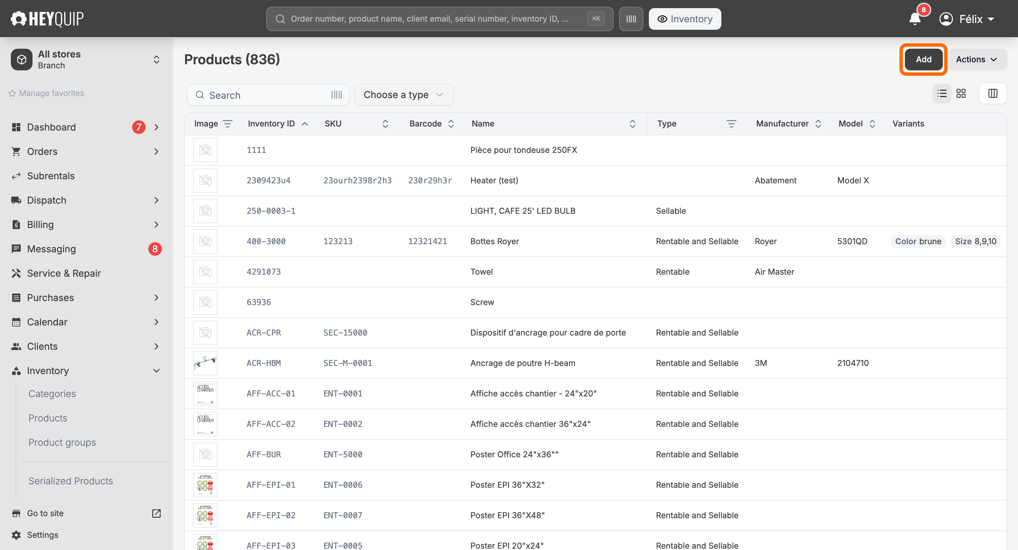
Task: Click the Dashboard grid icon
Action: coord(16,127)
